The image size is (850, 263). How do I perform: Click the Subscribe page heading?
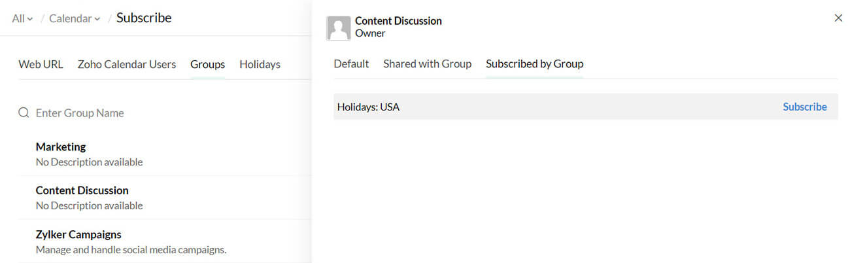(x=144, y=18)
